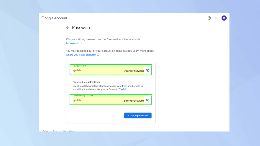Focus the New password input field
The height and width of the screenshot is (146, 260).
click(107, 70)
